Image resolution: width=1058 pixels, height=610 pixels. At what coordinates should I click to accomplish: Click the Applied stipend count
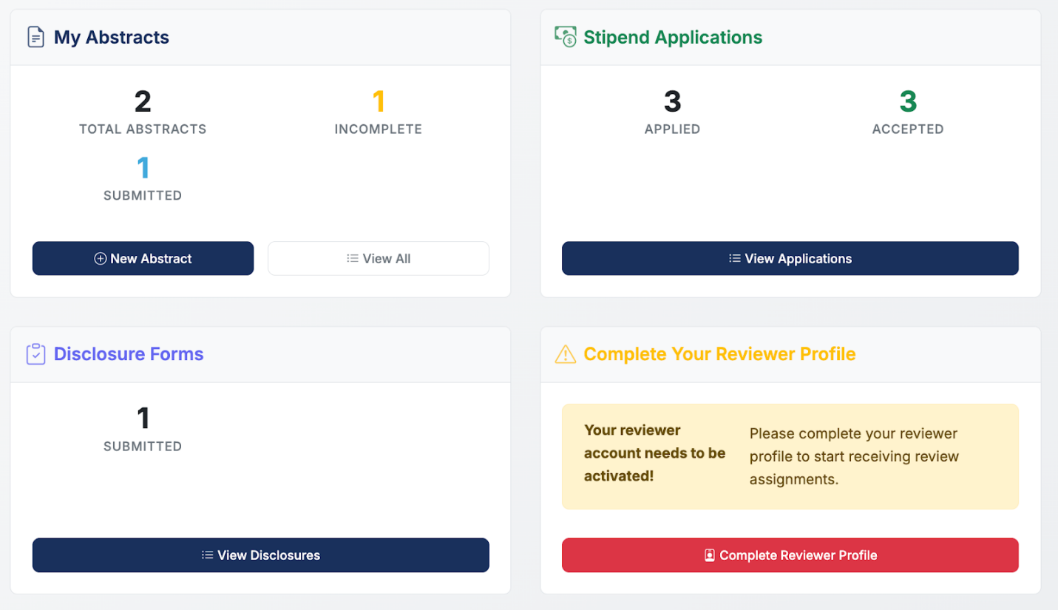pyautogui.click(x=672, y=102)
